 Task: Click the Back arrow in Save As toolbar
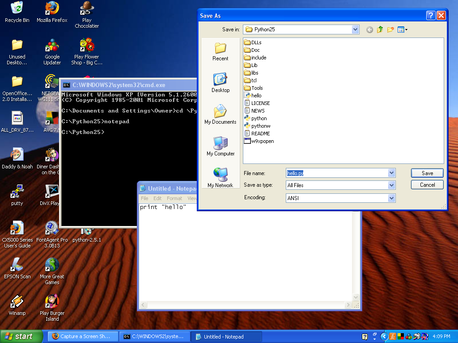pos(369,30)
